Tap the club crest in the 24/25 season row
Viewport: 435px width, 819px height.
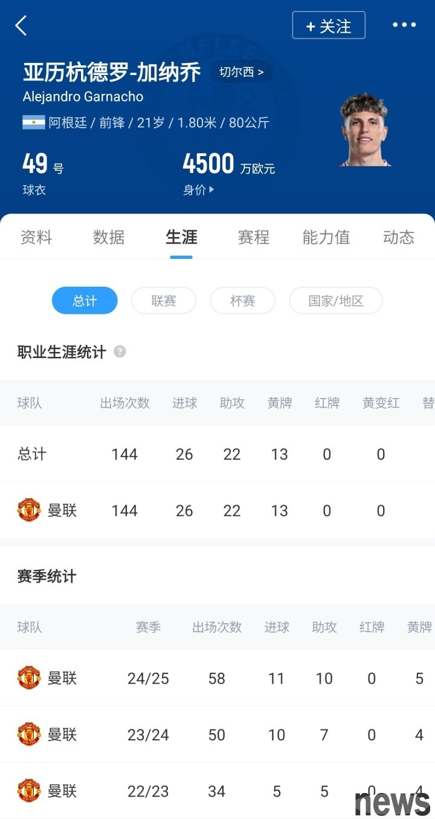[x=29, y=678]
